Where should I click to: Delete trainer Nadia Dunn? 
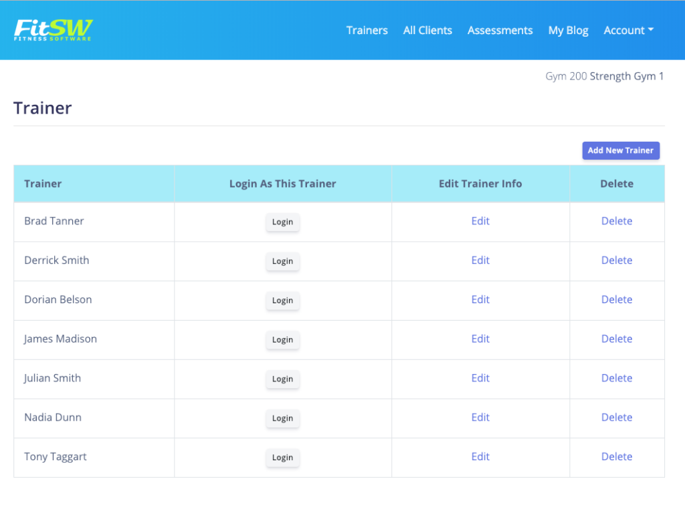click(617, 417)
